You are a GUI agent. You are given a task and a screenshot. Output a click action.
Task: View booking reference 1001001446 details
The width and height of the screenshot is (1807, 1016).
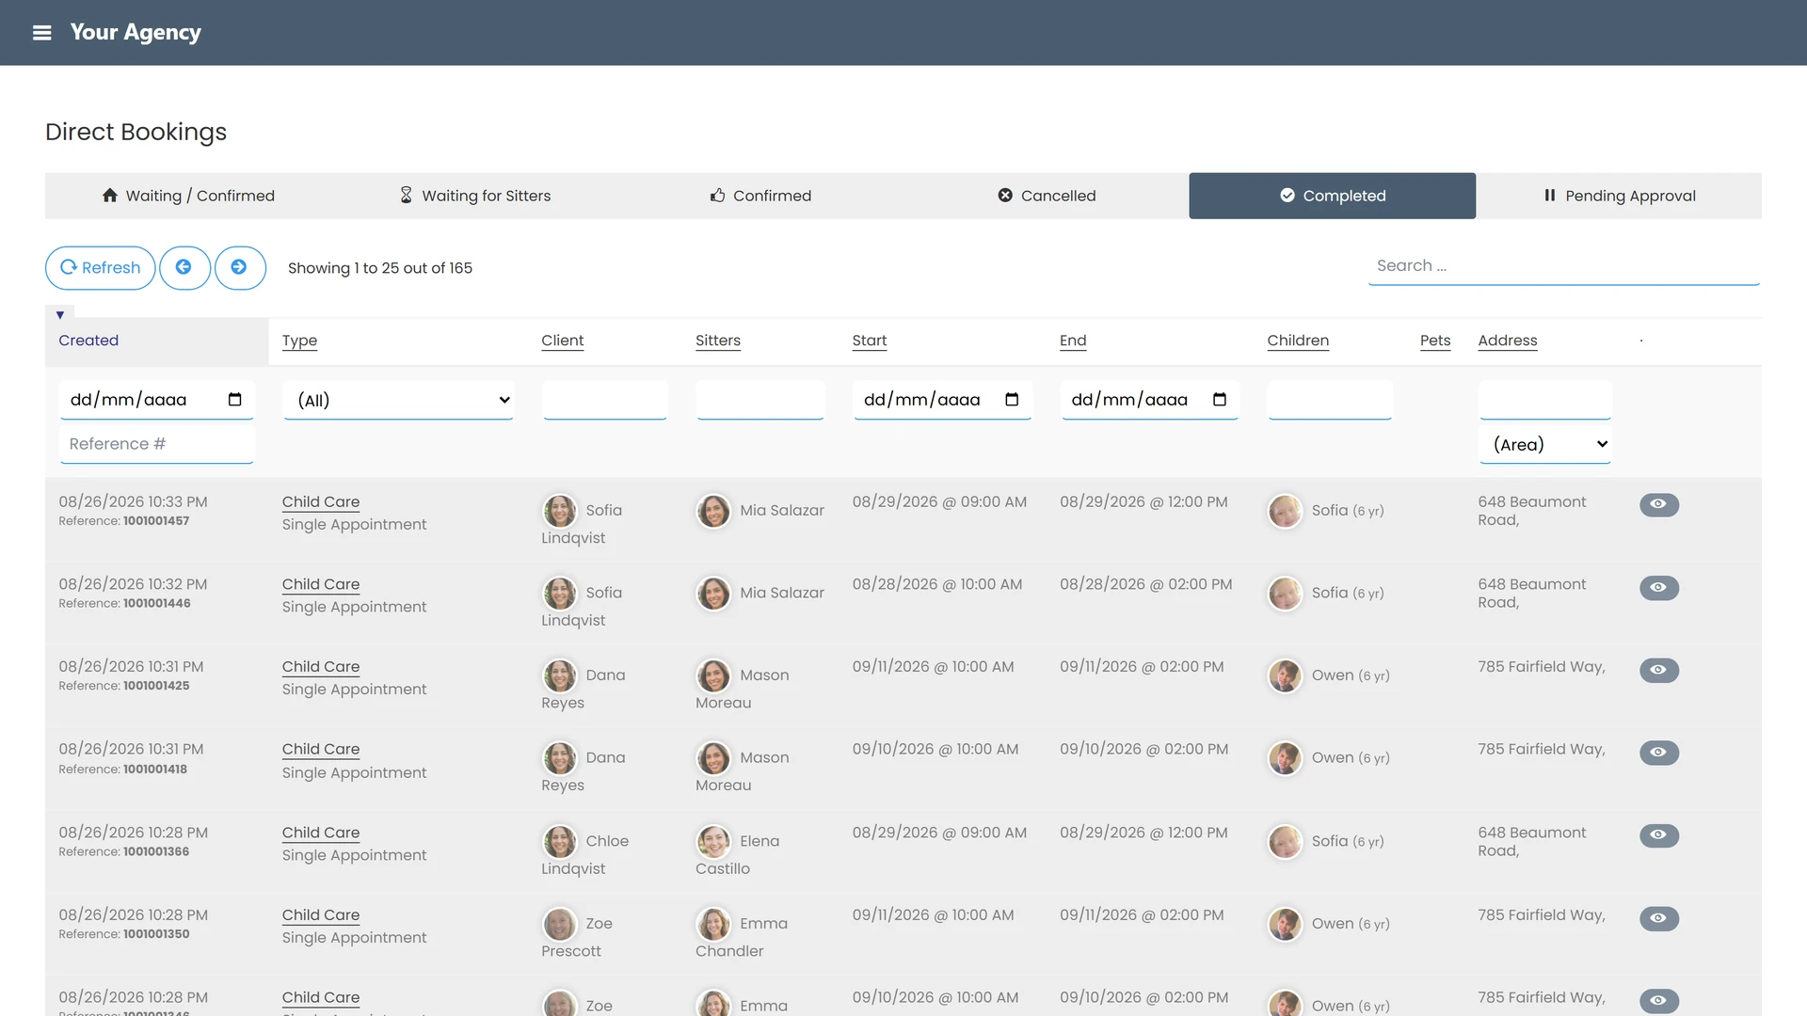coord(1659,587)
